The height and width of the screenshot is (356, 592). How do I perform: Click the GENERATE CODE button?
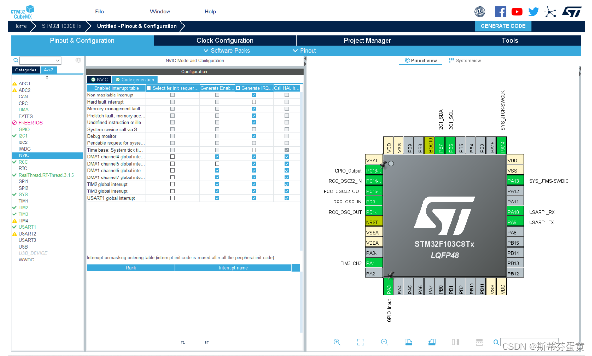503,26
